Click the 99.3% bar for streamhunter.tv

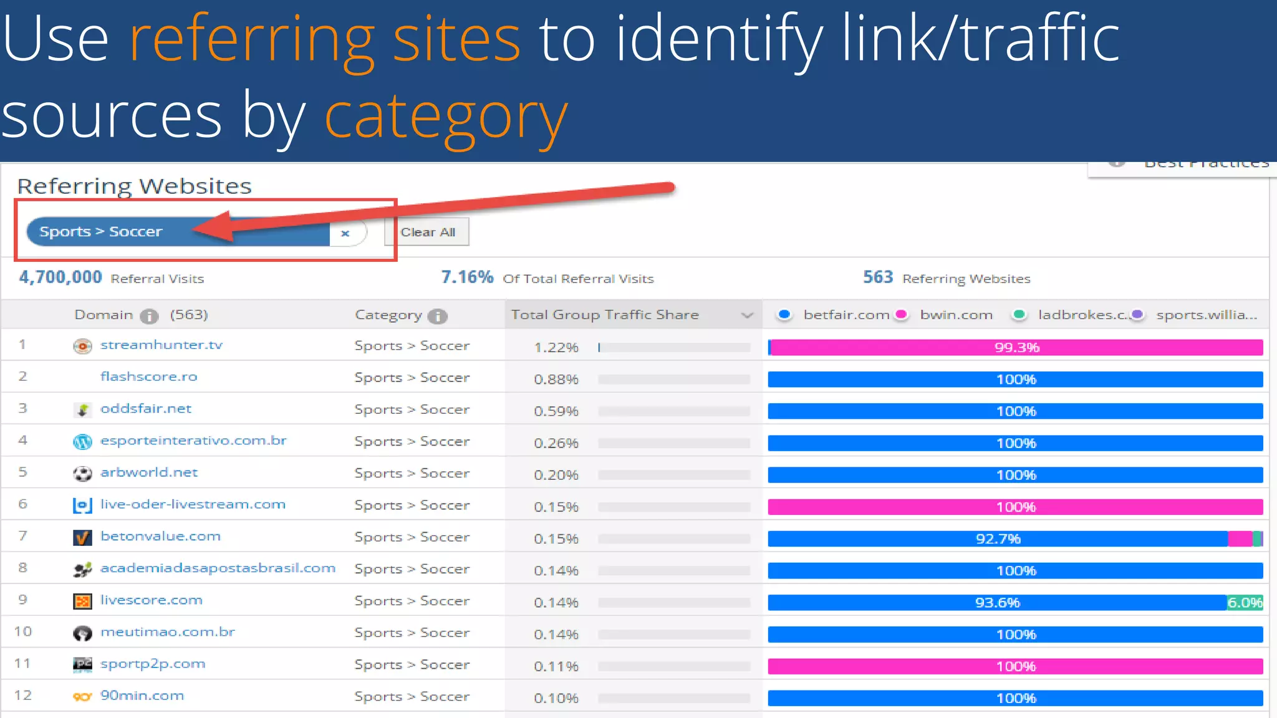(1017, 347)
